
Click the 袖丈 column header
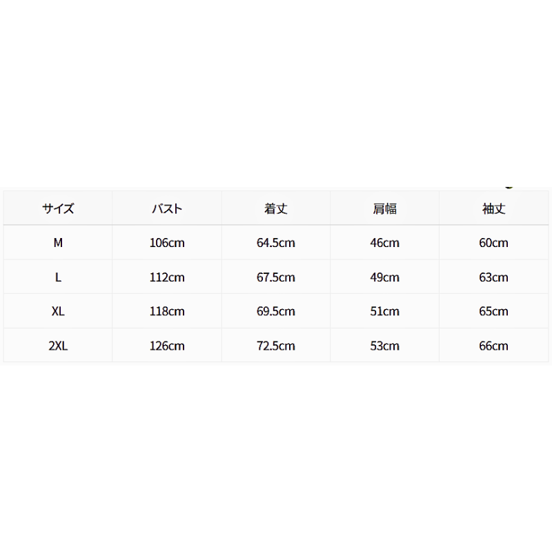493,209
